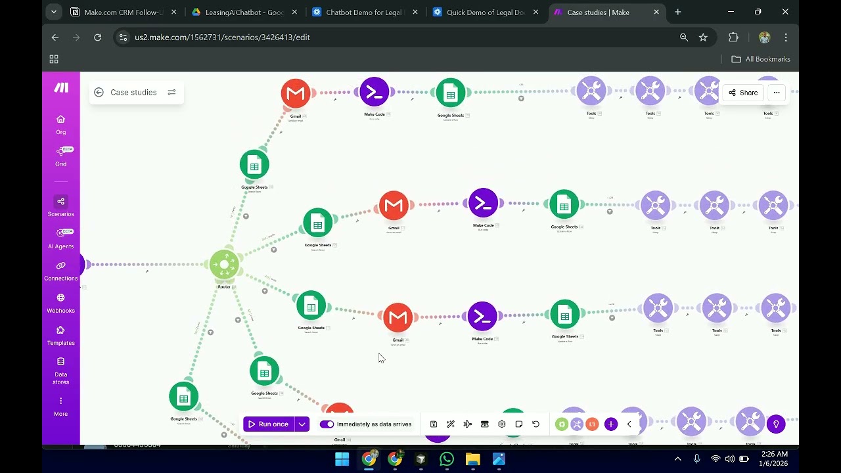841x473 pixels.
Task: Go to Scenarios in sidebar
Action: 60,206
